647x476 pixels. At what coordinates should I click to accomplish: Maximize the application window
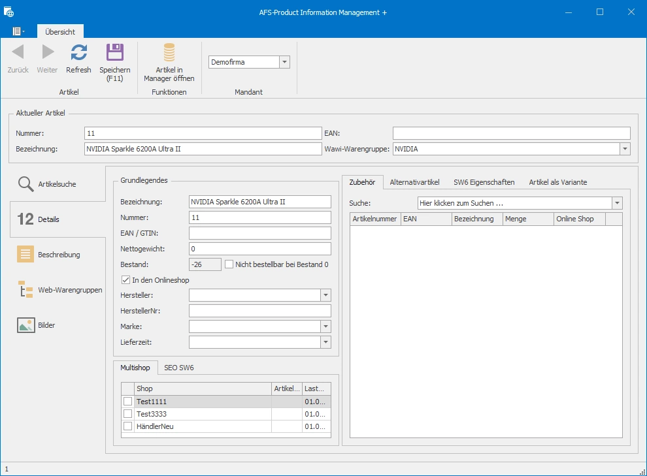pyautogui.click(x=600, y=12)
